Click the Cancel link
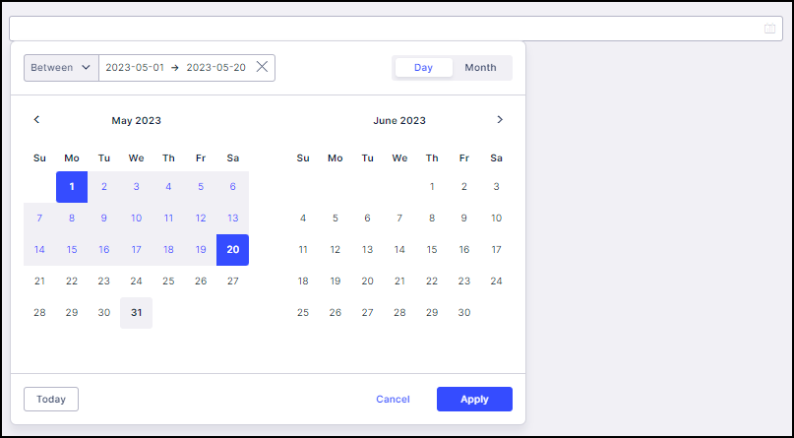 point(393,399)
